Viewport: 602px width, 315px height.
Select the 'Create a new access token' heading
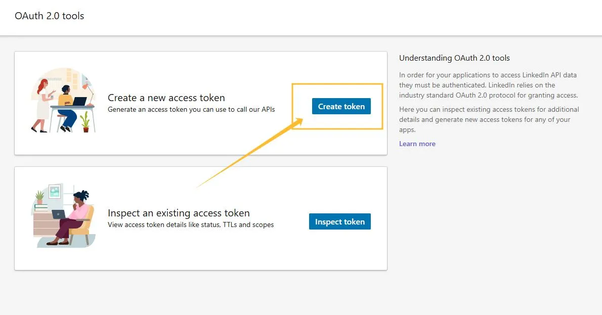pyautogui.click(x=167, y=97)
